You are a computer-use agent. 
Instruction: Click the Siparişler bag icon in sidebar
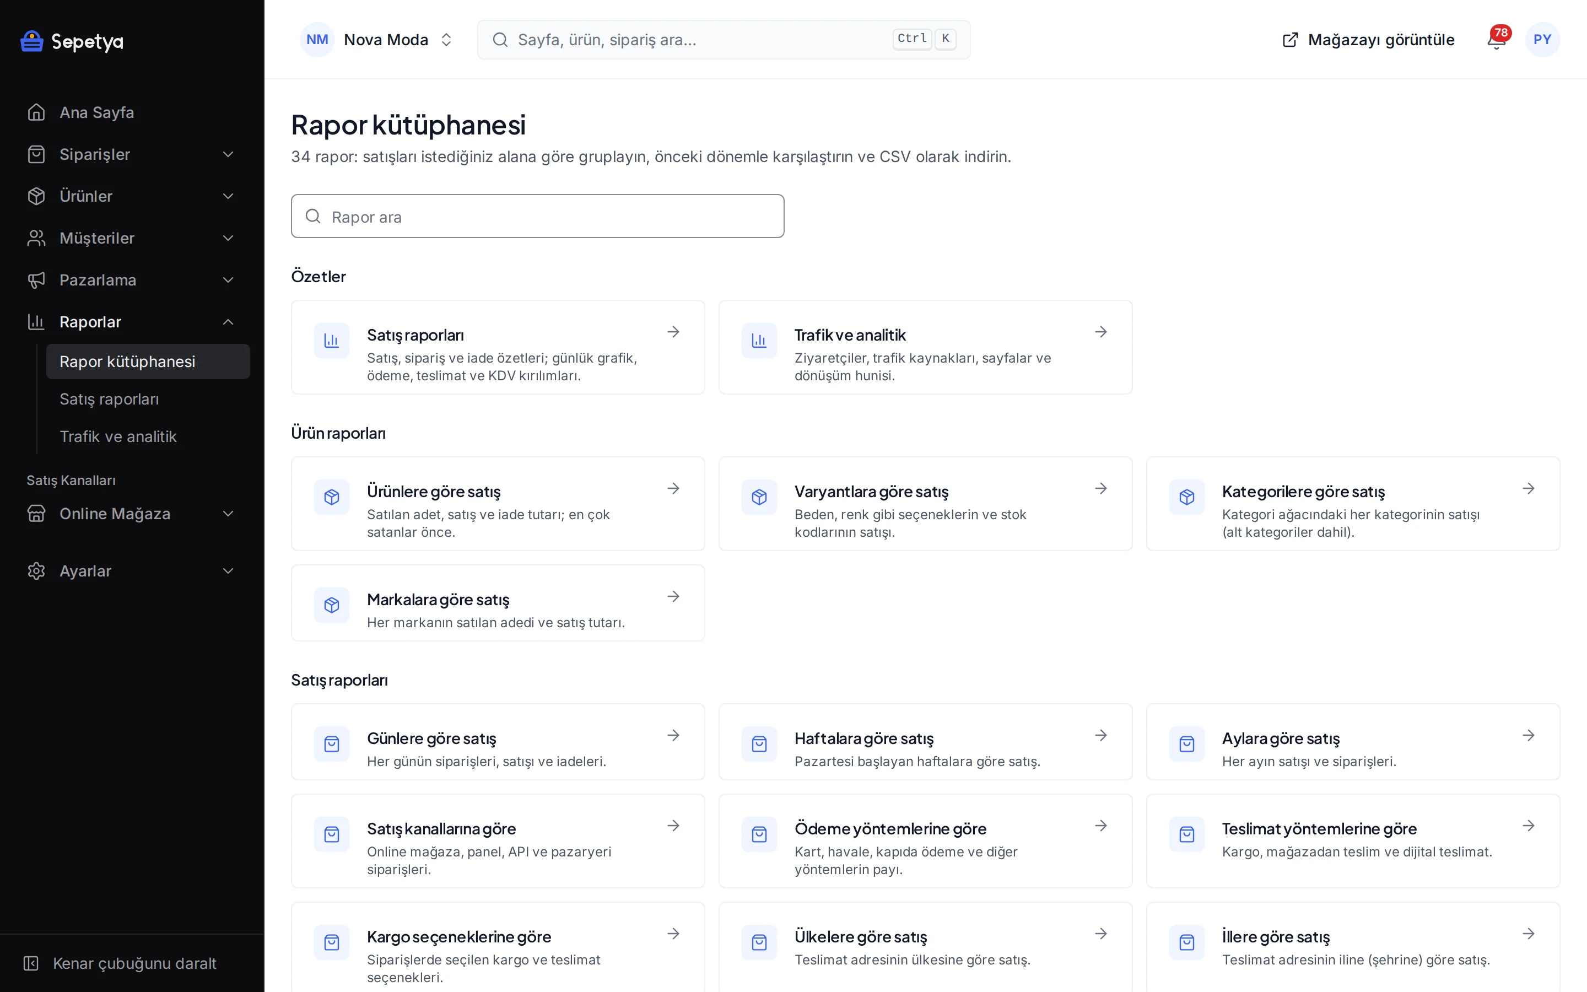(x=37, y=154)
